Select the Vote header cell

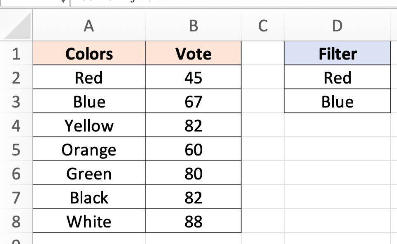click(x=193, y=53)
